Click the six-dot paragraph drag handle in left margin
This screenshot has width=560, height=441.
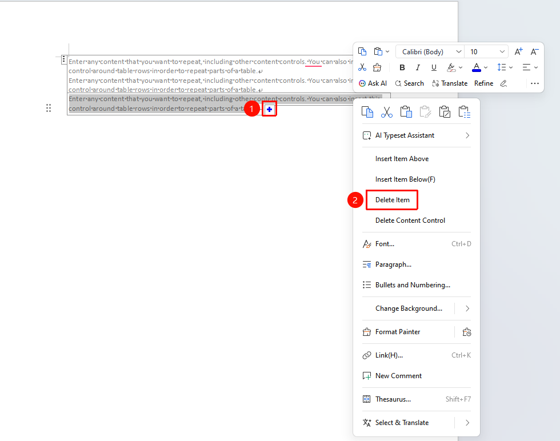pyautogui.click(x=49, y=108)
